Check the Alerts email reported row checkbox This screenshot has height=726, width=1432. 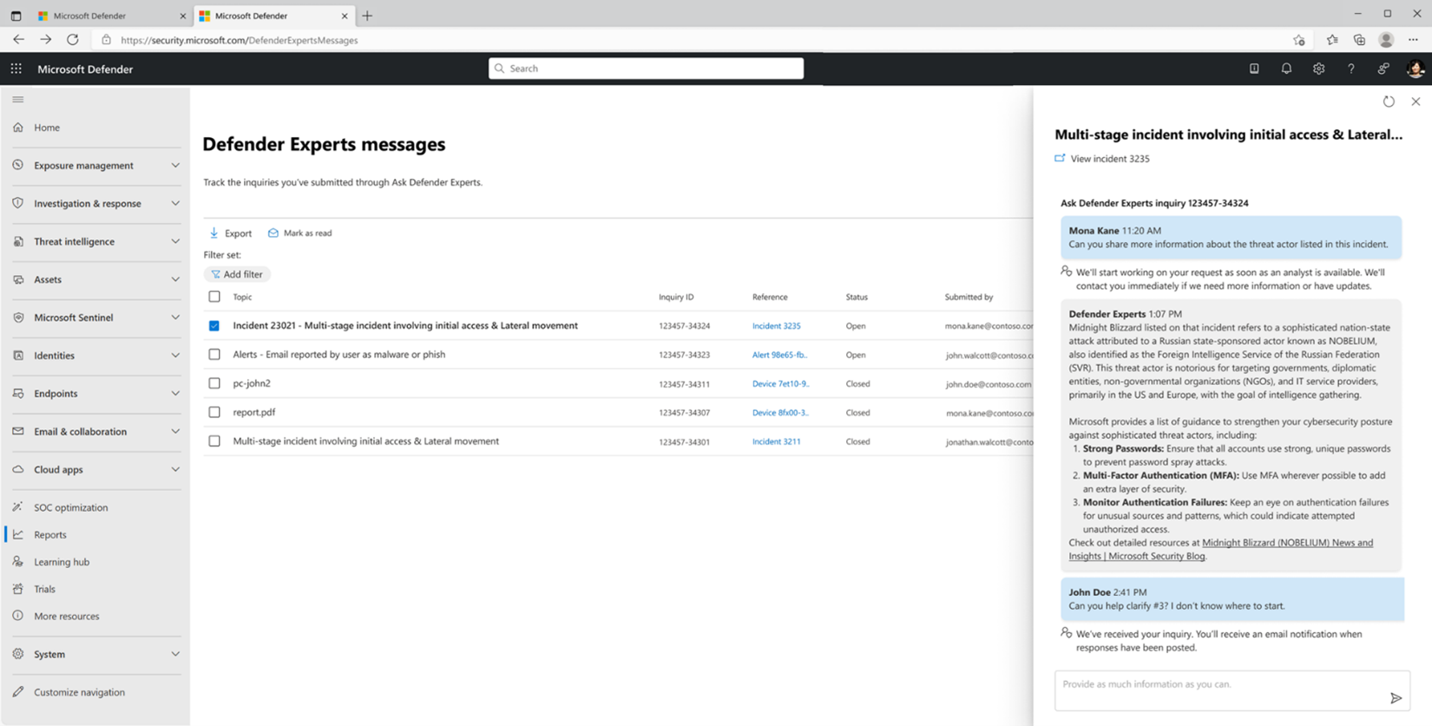coord(214,355)
